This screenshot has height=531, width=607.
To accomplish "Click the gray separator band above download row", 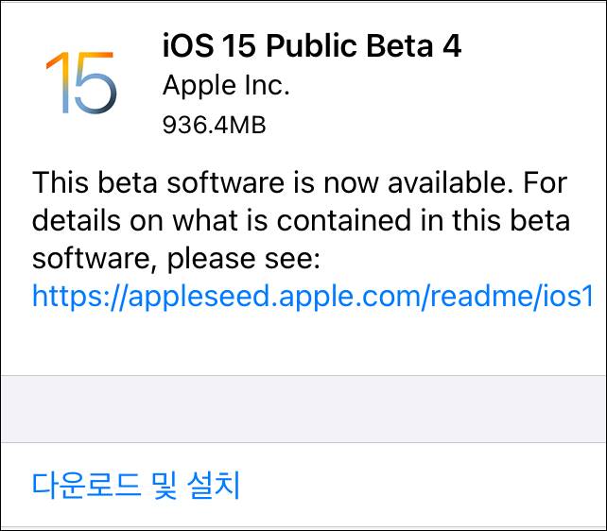I will point(303,408).
